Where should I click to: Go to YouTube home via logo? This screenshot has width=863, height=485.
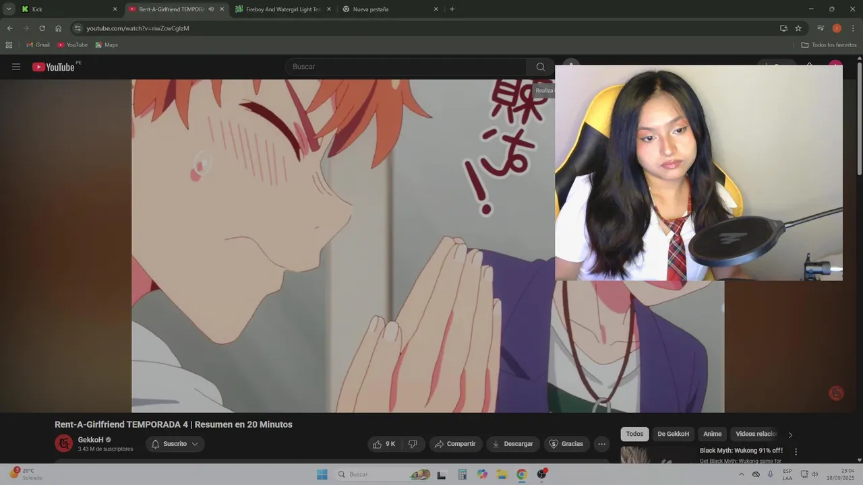53,67
